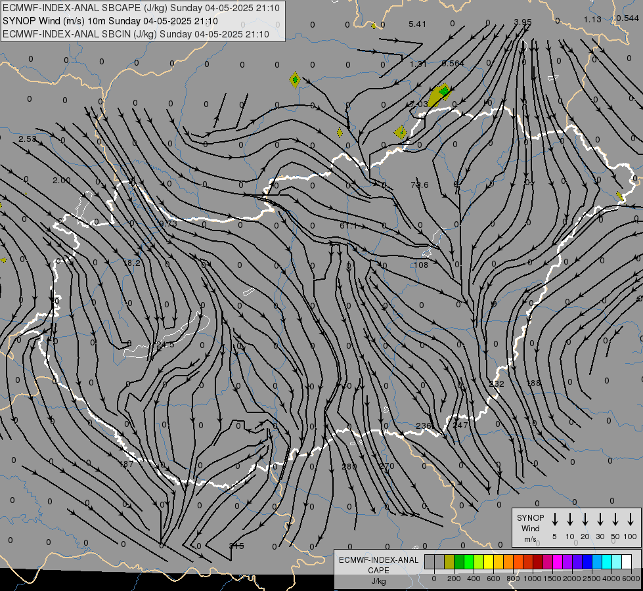
Task: Click the 20 m/s wind arrow in legend
Action: click(x=585, y=519)
